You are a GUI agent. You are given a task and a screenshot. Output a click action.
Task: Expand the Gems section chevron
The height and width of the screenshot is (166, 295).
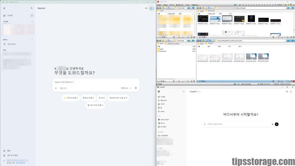[32, 40]
